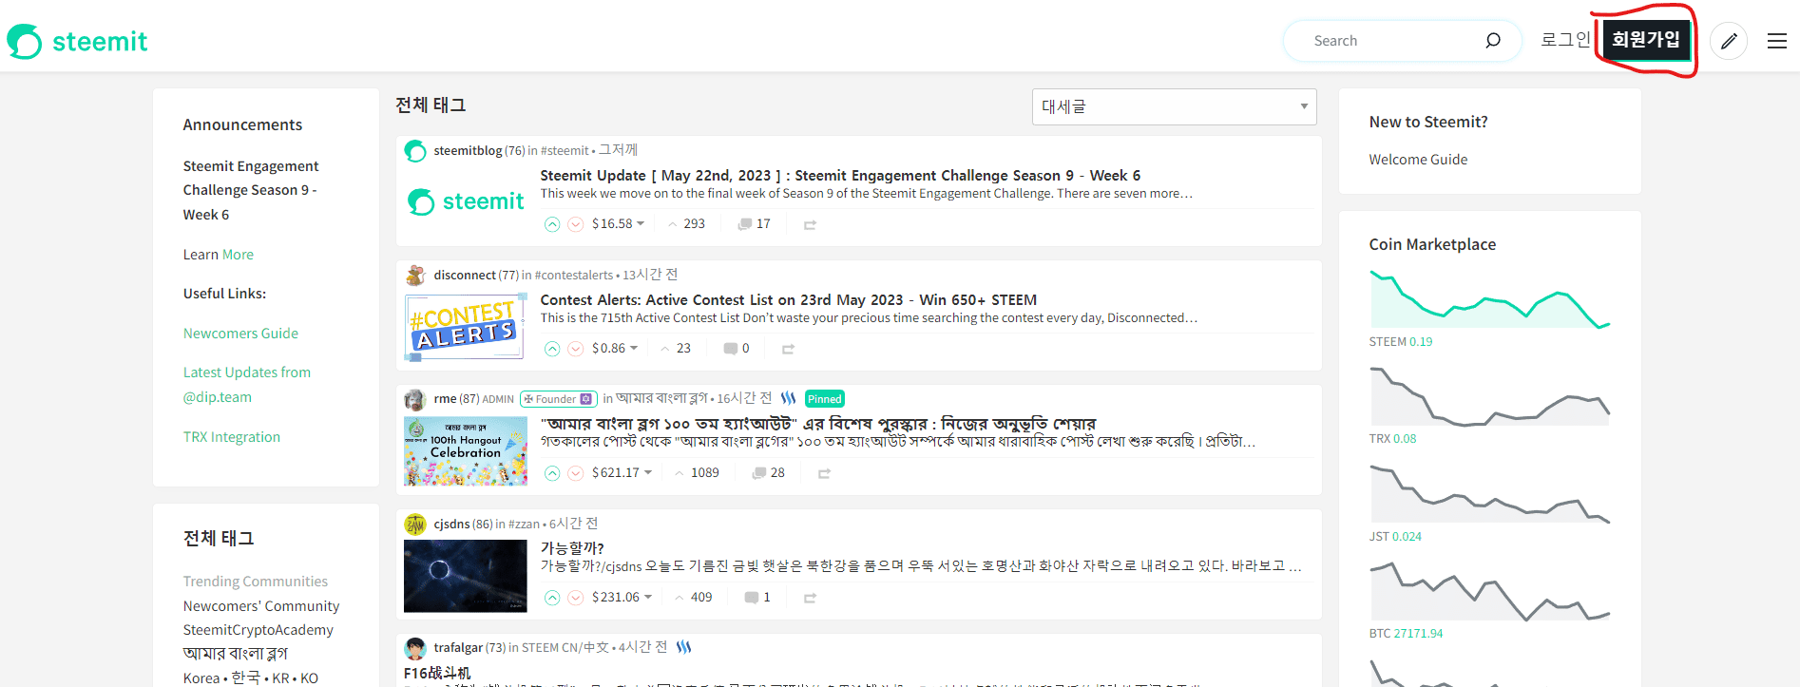Downvote the cjsdns post
1800x687 pixels.
point(576,598)
